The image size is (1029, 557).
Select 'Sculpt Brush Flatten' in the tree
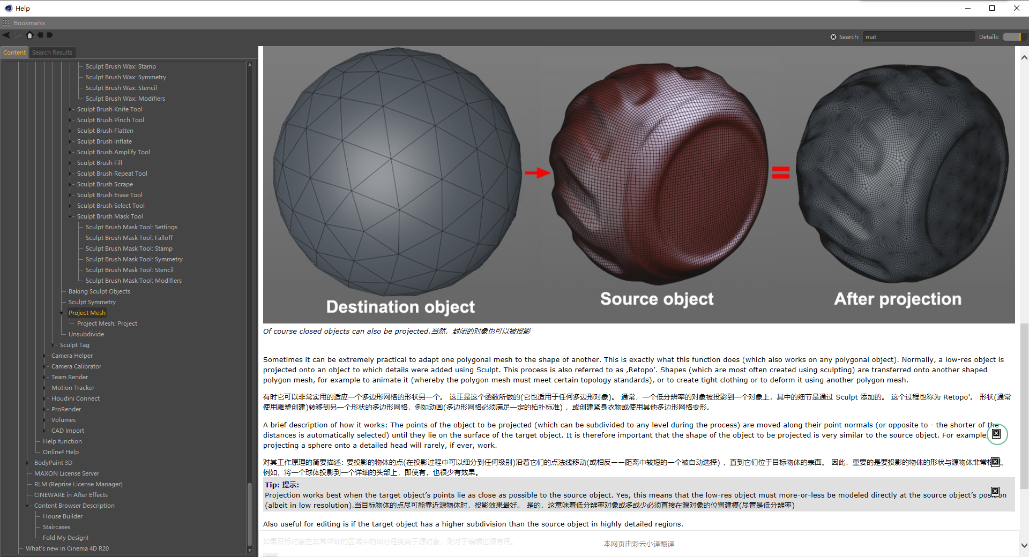105,131
